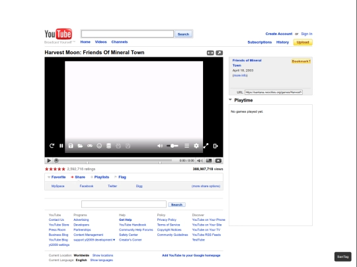Open yt2009 settings link
Image resolution: width=357 pixels, height=267 pixels.
coord(59,245)
